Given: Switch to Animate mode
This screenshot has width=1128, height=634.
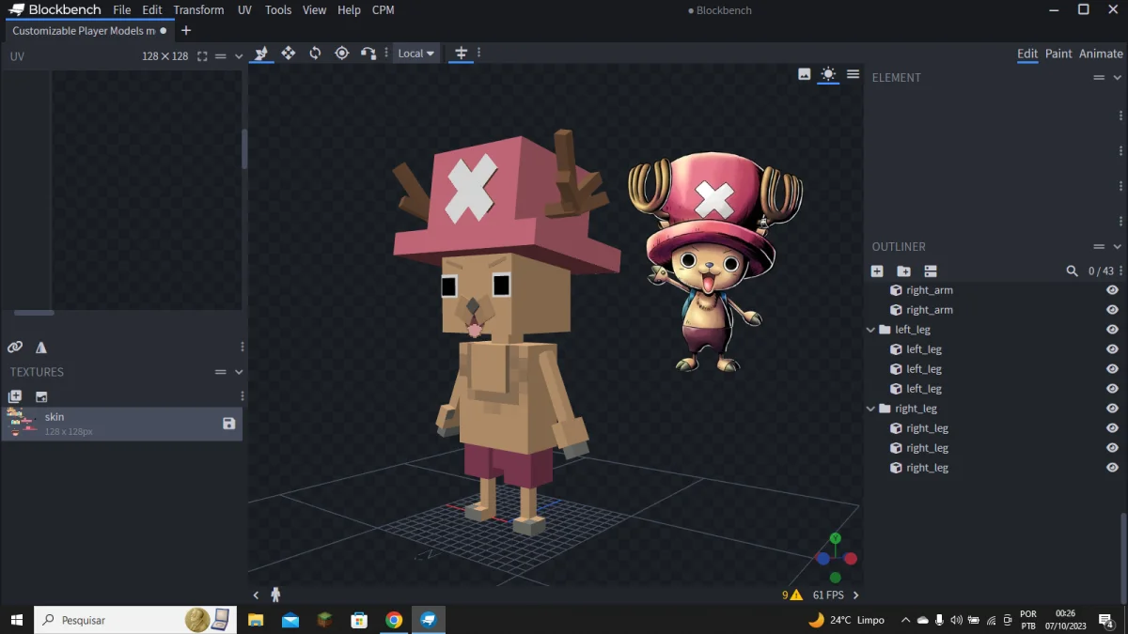Looking at the screenshot, I should pos(1101,54).
